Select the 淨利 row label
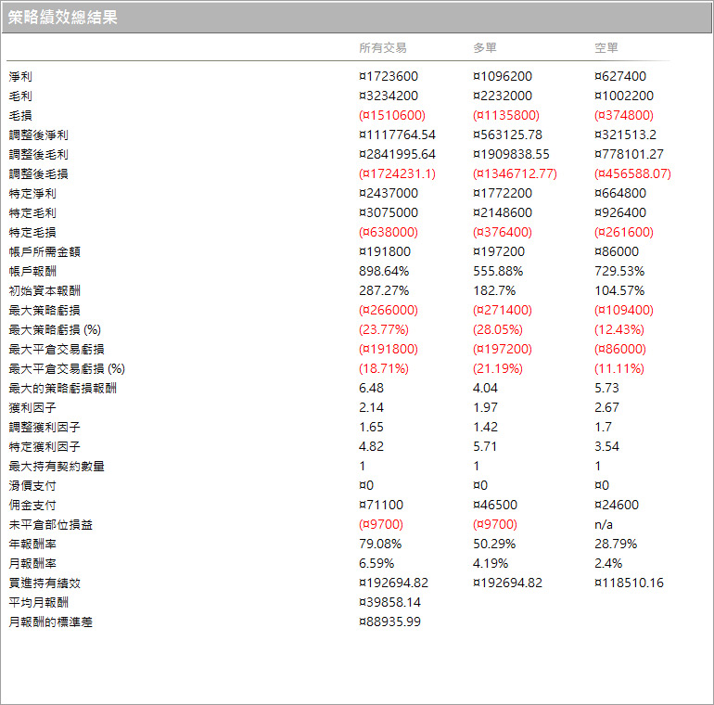 20,77
